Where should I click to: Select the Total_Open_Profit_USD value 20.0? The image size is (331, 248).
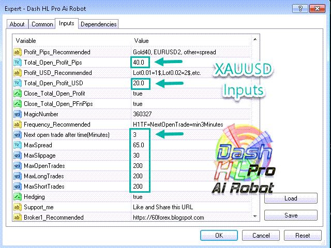point(139,83)
